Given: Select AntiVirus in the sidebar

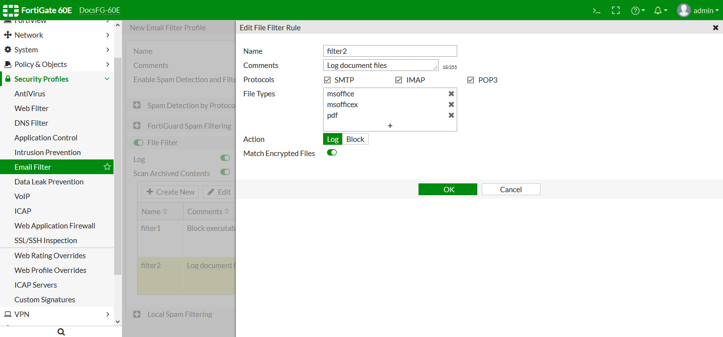Looking at the screenshot, I should (29, 93).
